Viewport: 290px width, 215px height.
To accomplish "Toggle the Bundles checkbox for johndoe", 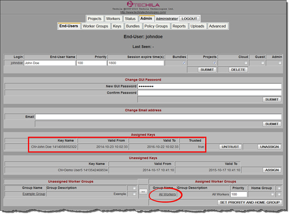I will pyautogui.click(x=184, y=63).
